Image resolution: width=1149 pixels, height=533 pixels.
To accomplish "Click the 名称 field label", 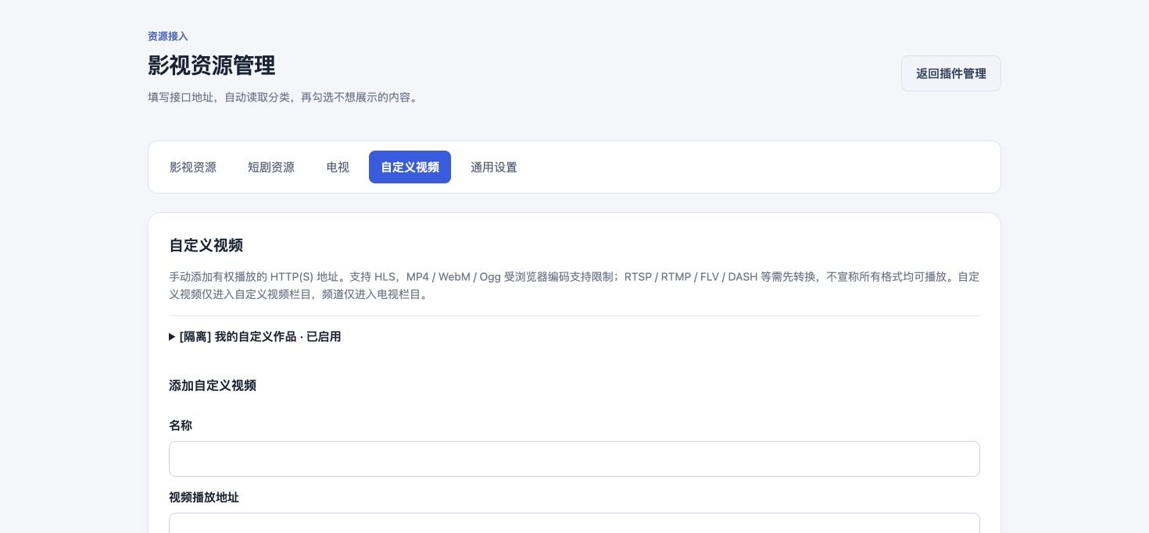I will (x=181, y=425).
